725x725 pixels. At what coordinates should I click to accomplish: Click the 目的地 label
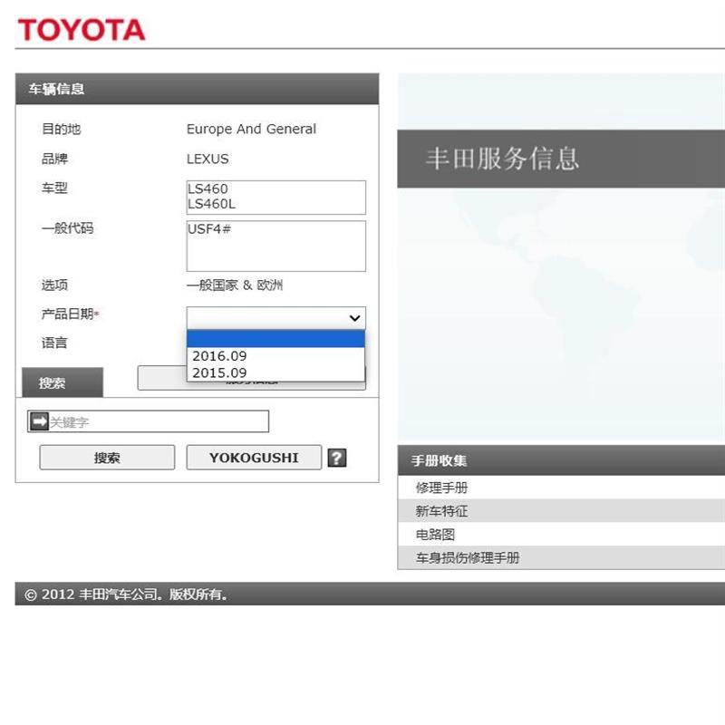pyautogui.click(x=61, y=129)
